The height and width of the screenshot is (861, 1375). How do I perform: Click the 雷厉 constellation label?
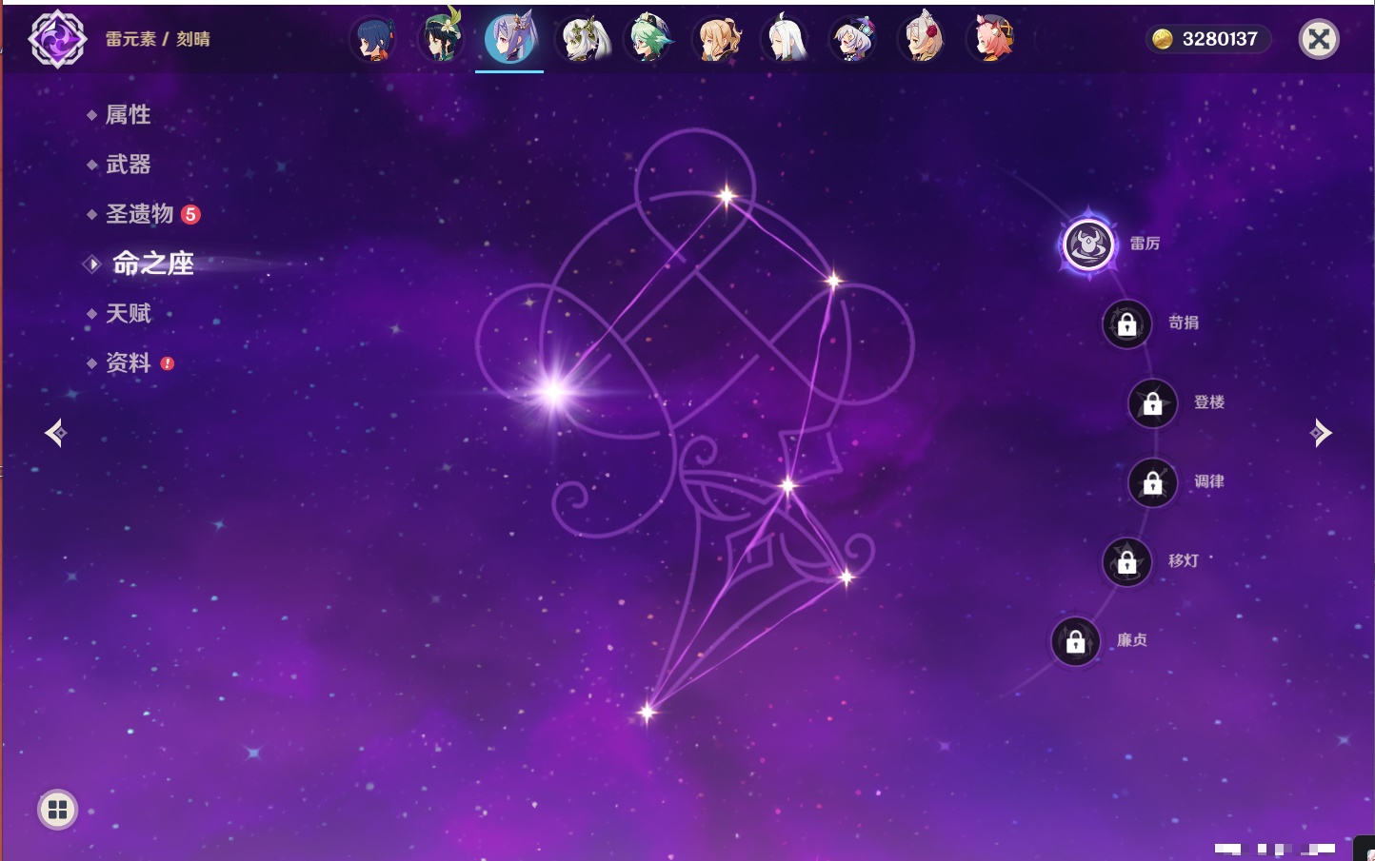pyautogui.click(x=1145, y=244)
